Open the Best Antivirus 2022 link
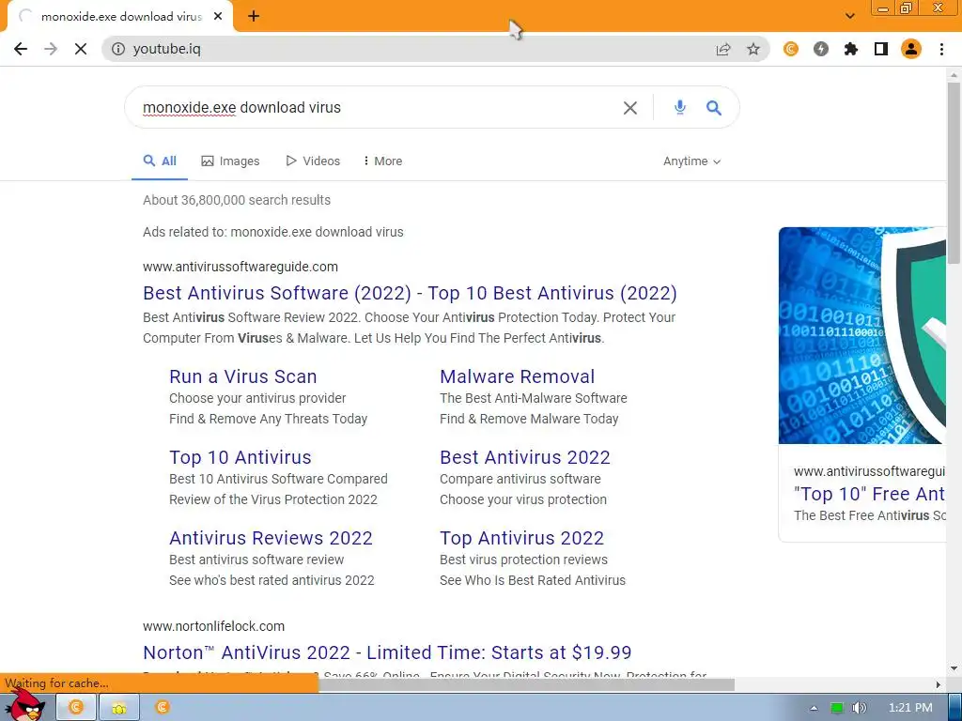Viewport: 962px width, 721px height. [x=525, y=457]
